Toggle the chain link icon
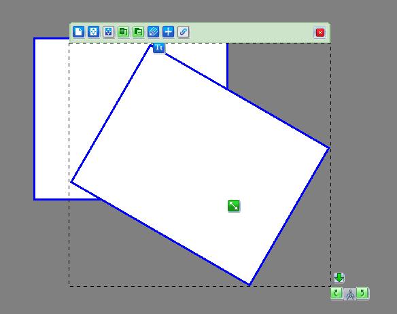397x314 pixels. 183,32
